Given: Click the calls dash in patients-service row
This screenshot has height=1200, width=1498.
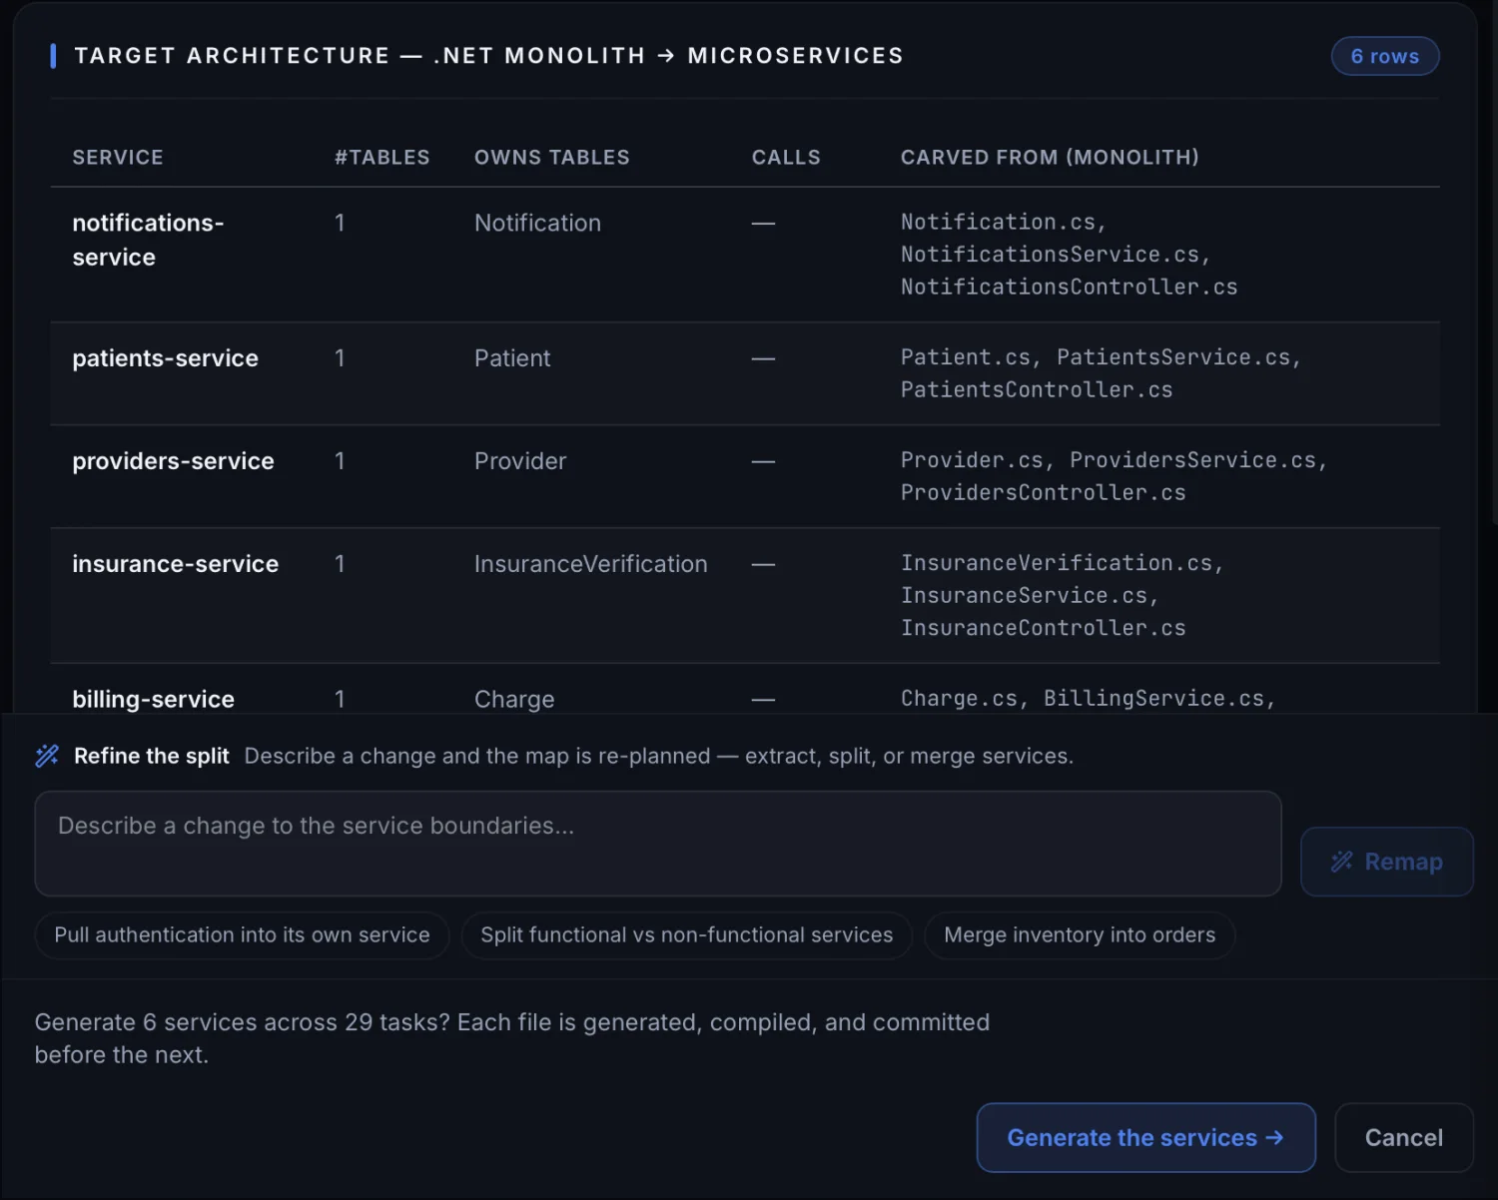Looking at the screenshot, I should (x=763, y=358).
